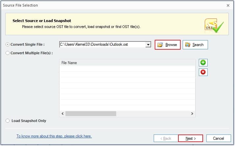
Task: Click the first empty row in file list
Action: pyautogui.click(x=127, y=69)
